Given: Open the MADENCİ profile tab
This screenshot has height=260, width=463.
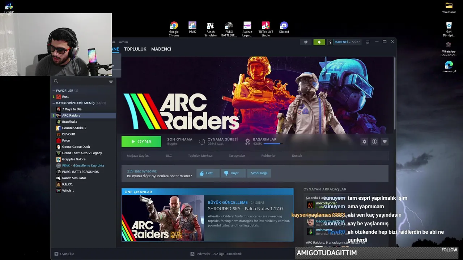Looking at the screenshot, I should click(161, 49).
